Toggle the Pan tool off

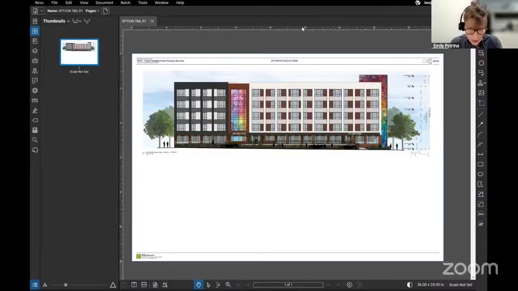coord(198,285)
